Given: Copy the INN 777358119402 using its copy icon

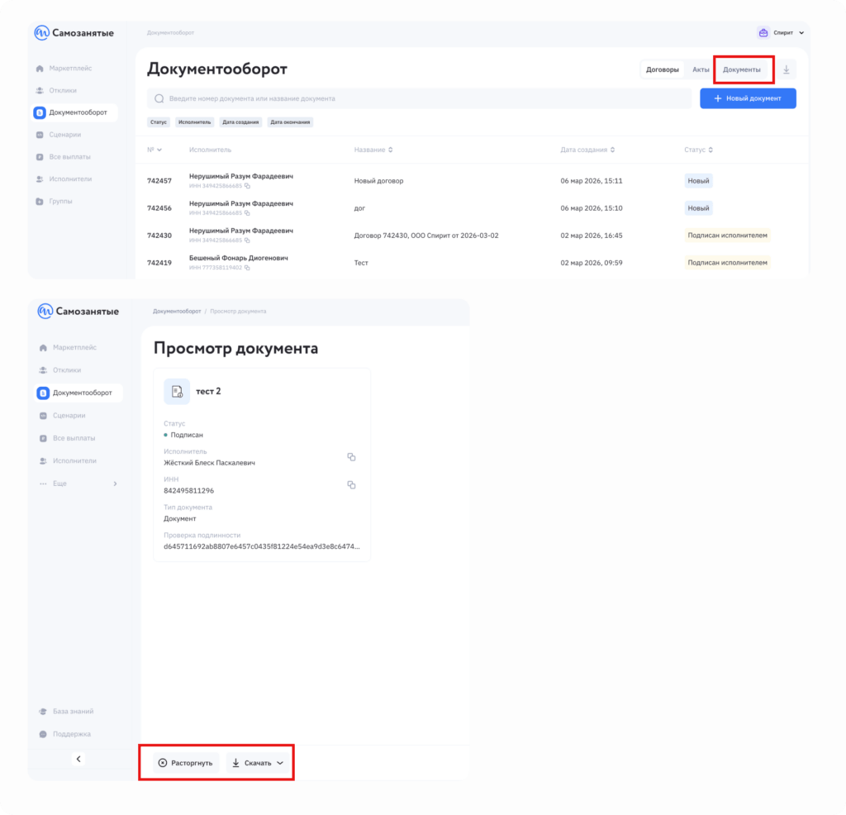Looking at the screenshot, I should (x=247, y=268).
